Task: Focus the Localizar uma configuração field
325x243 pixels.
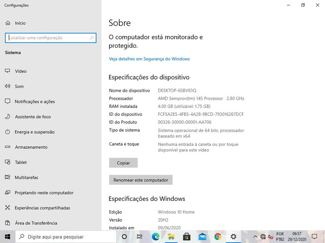Action: point(51,38)
